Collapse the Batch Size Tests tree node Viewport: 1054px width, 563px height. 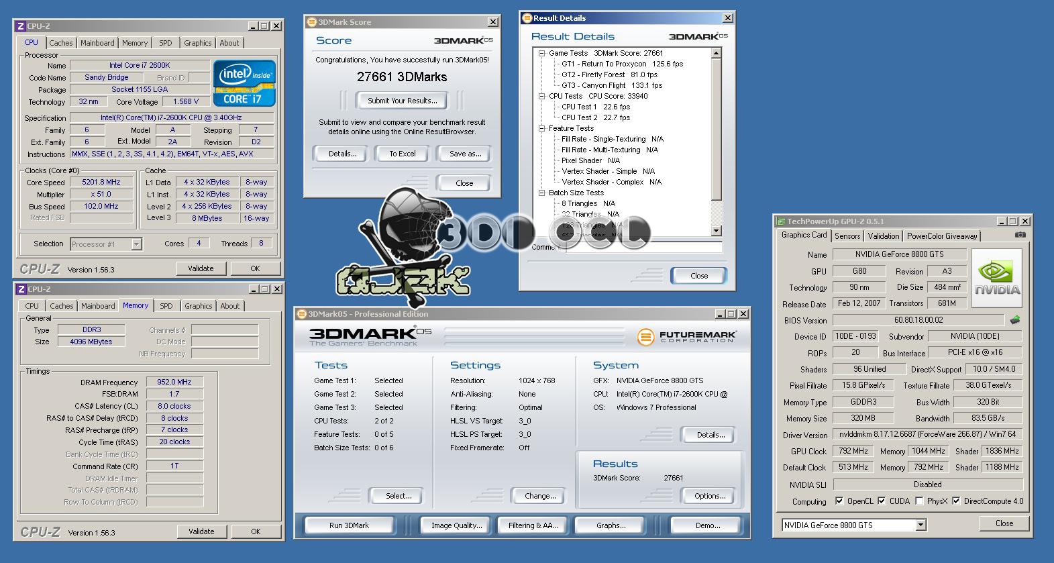pos(542,193)
